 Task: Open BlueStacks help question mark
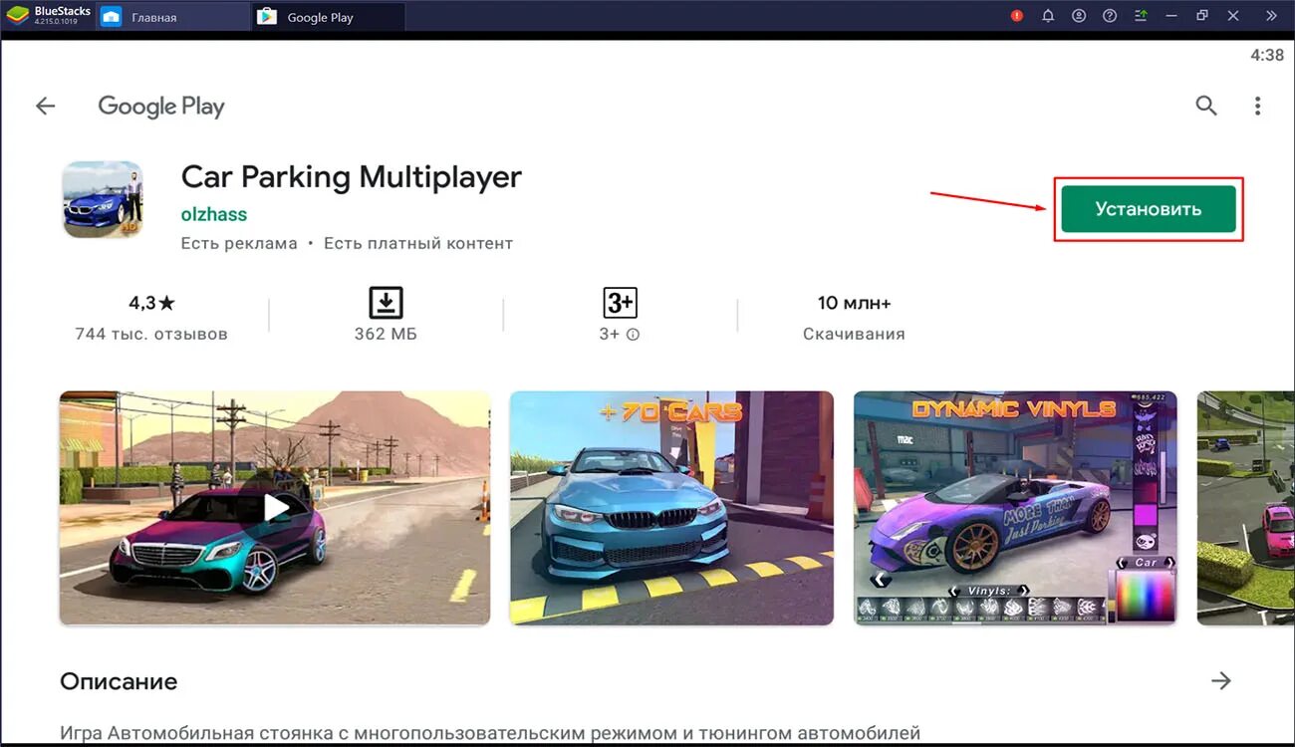(x=1110, y=16)
